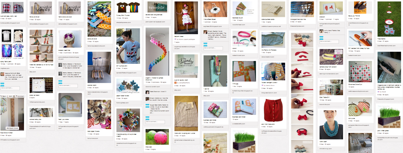
Task: Click comment field under state art pin
Action: 329,41
